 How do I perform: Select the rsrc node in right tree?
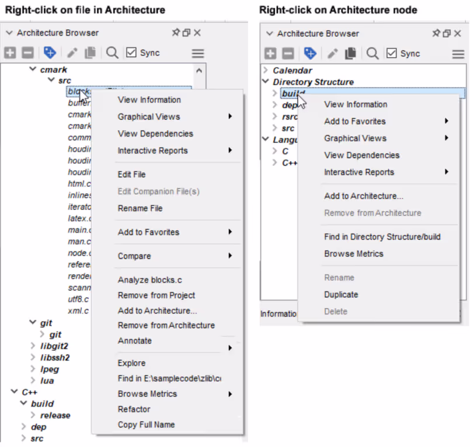[290, 117]
